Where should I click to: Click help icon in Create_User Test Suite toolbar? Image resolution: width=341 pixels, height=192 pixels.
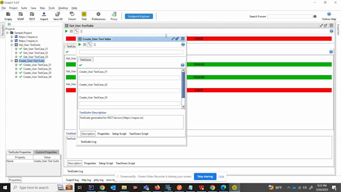pos(183,45)
